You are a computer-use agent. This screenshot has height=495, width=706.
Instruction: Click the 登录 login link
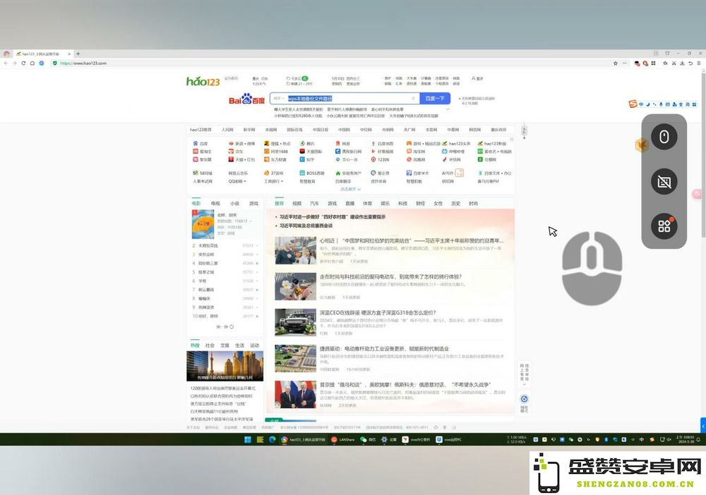point(477,79)
